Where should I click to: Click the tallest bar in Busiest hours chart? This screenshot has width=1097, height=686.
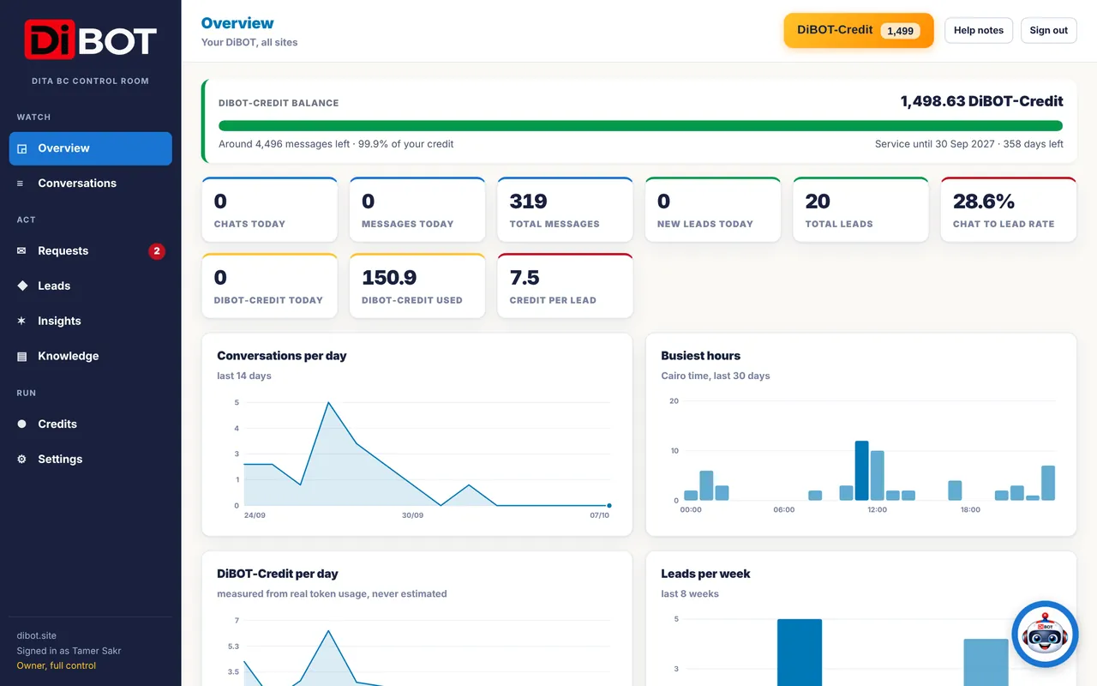pyautogui.click(x=862, y=471)
